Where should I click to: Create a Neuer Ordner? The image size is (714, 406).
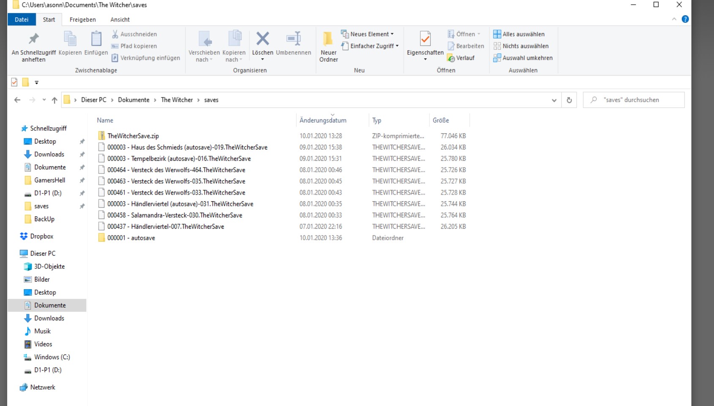(328, 46)
